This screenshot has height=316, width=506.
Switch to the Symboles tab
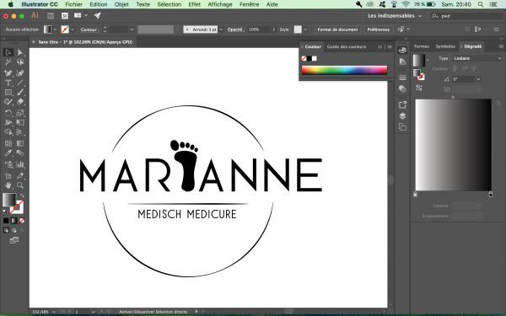tap(445, 46)
